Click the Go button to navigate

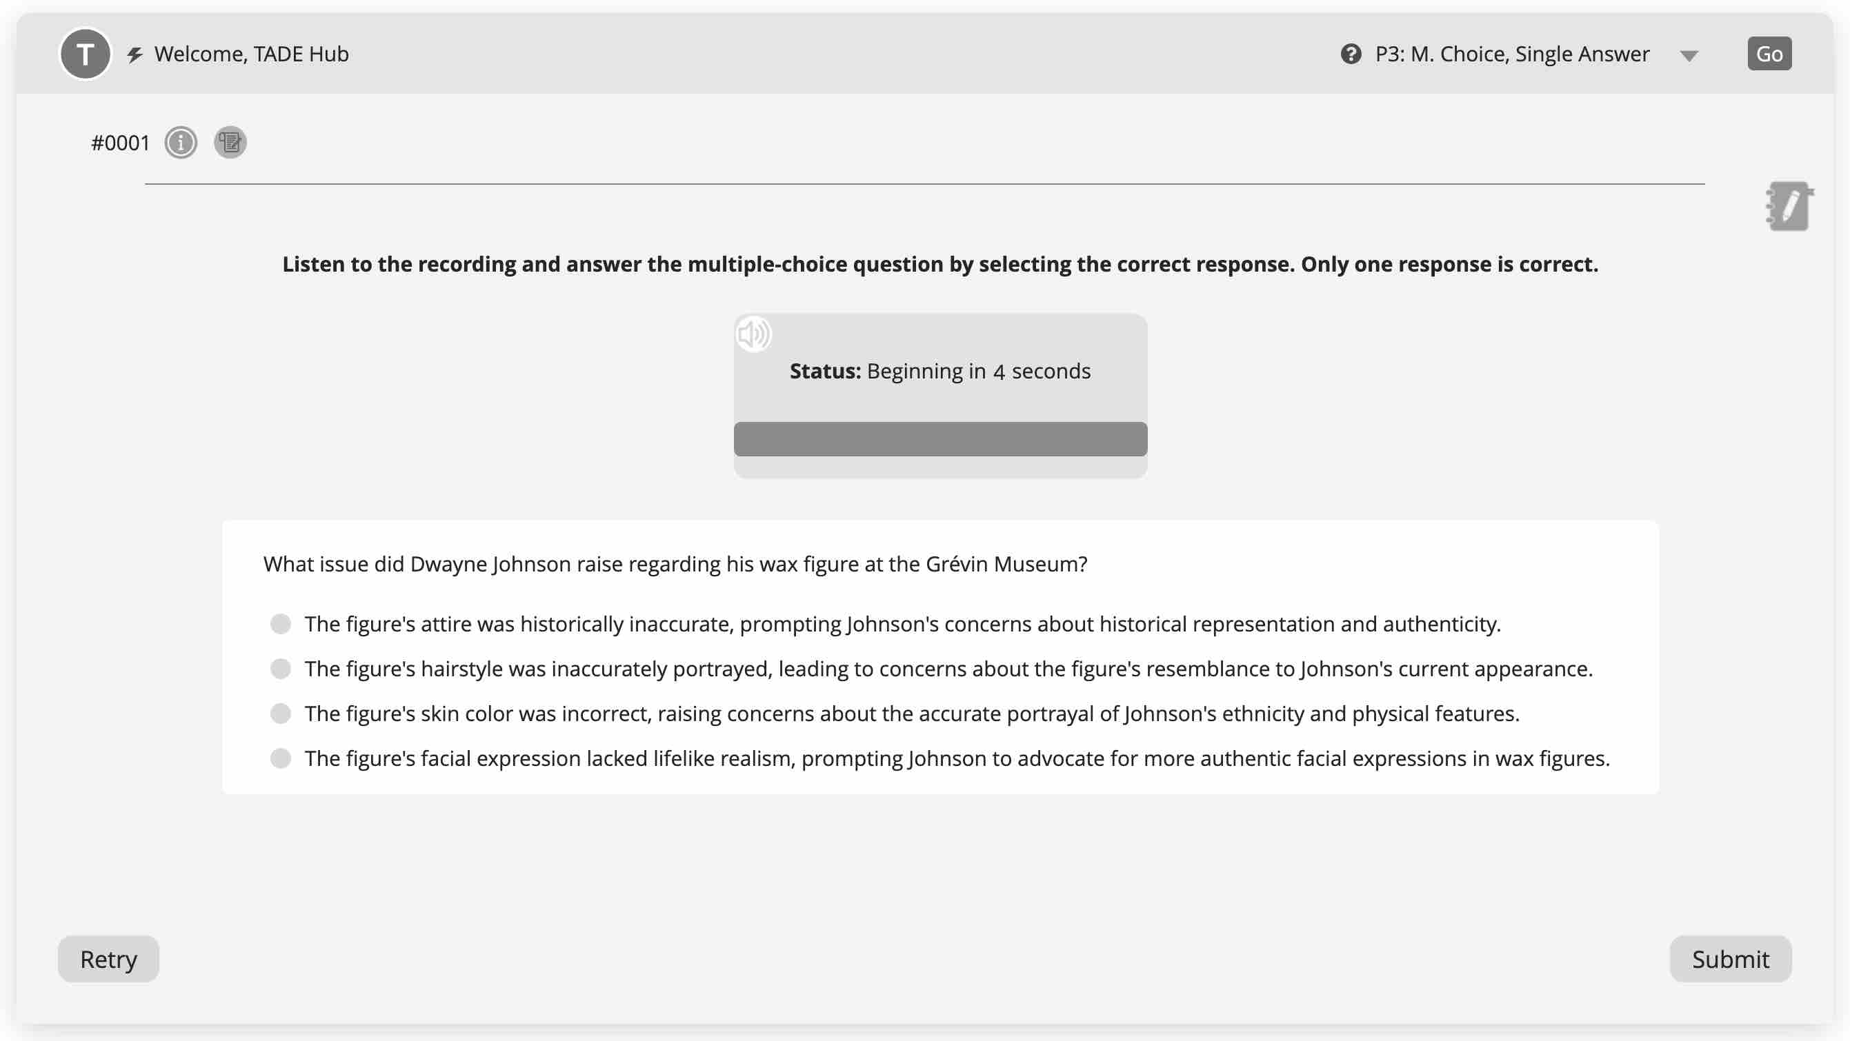click(1767, 53)
